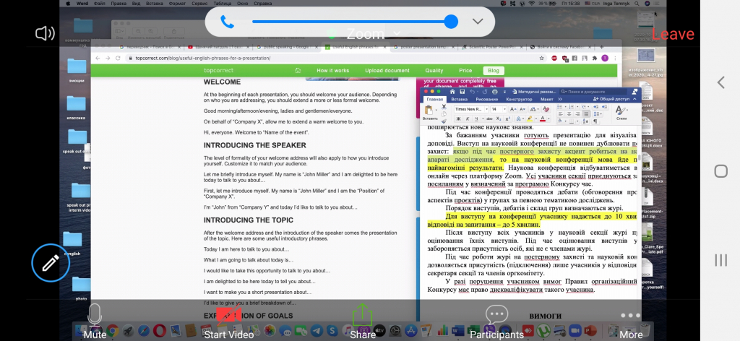Click the save icon in Word title bar
The image size is (740, 341).
pos(462,92)
